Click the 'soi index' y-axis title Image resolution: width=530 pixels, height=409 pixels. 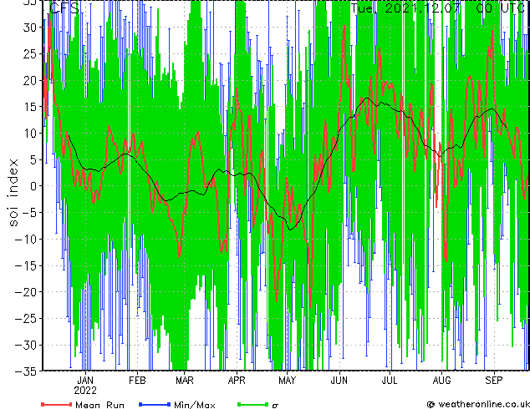13,192
